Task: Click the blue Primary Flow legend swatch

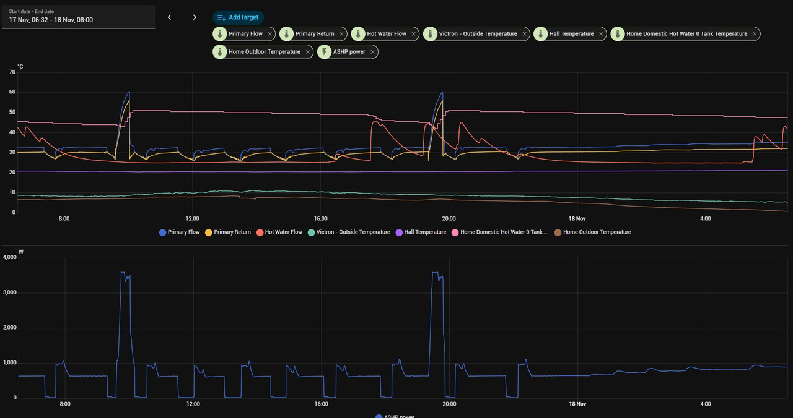Action: (x=163, y=232)
